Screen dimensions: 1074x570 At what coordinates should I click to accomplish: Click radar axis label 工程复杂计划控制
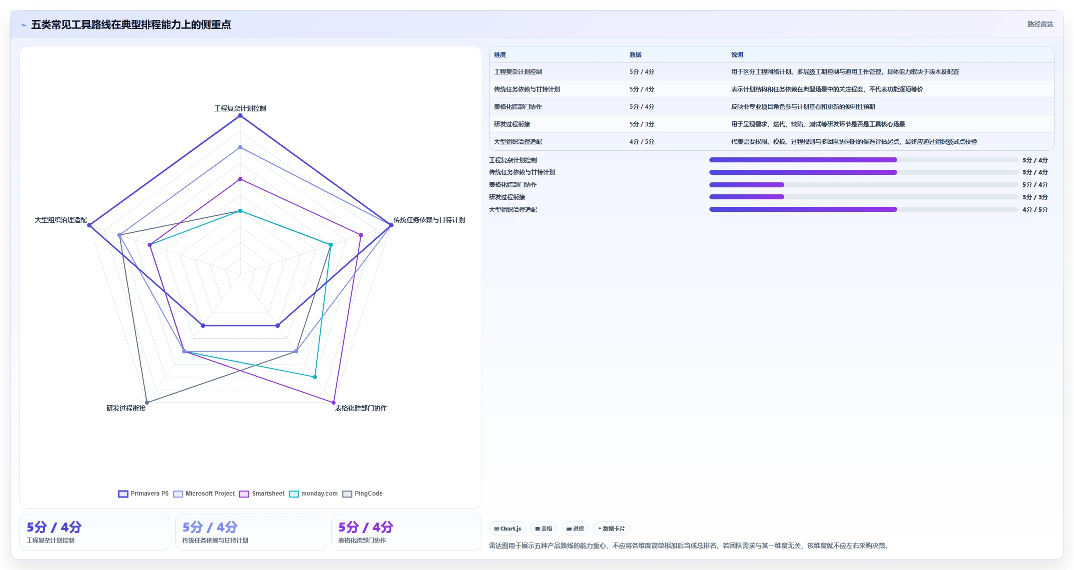click(x=240, y=108)
